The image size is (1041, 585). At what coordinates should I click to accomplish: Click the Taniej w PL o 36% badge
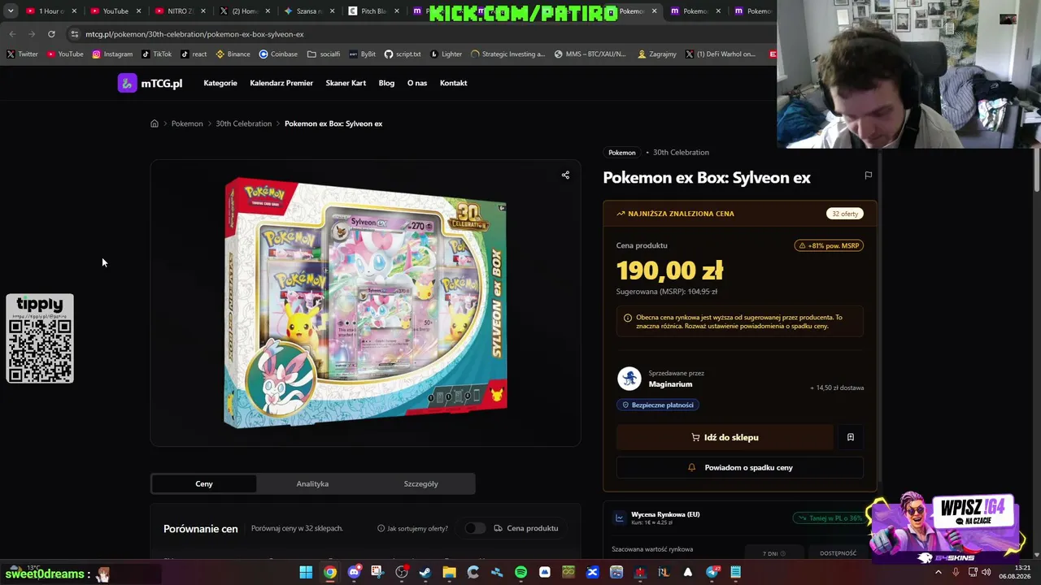(830, 518)
